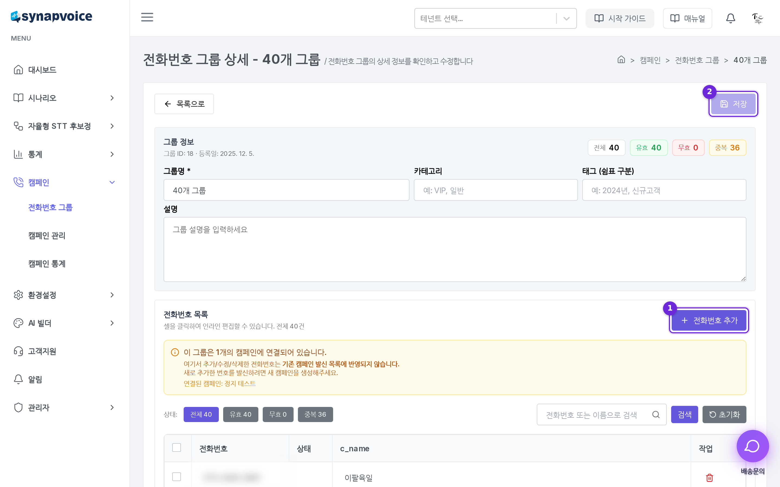Click the 환경설정 gear icon
This screenshot has height=487, width=780.
click(x=18, y=295)
